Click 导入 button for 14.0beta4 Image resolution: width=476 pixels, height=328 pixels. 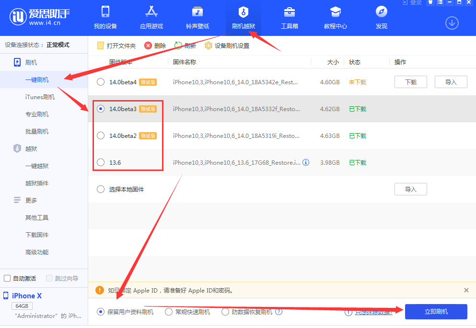(451, 82)
